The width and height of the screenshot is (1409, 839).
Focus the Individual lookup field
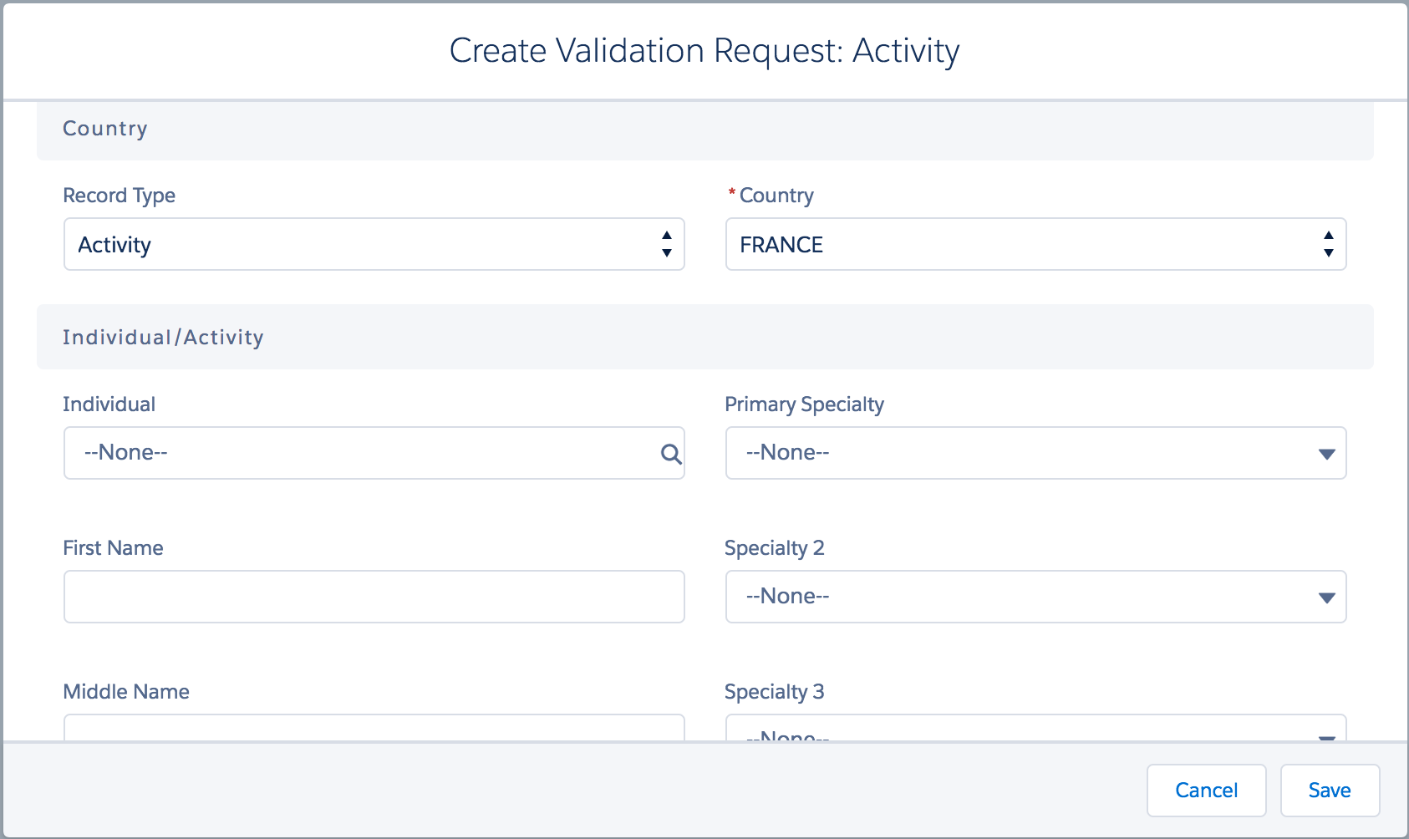click(x=359, y=453)
